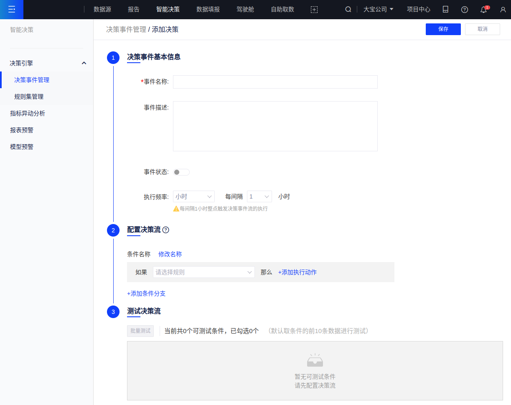Click the user profile icon
The image size is (511, 405).
click(x=503, y=9)
